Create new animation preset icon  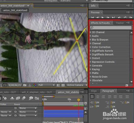click(127, 85)
